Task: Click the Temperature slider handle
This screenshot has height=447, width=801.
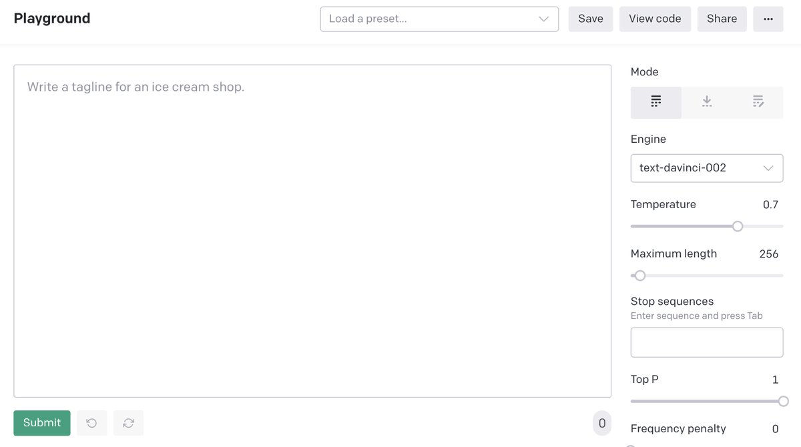Action: tap(738, 226)
